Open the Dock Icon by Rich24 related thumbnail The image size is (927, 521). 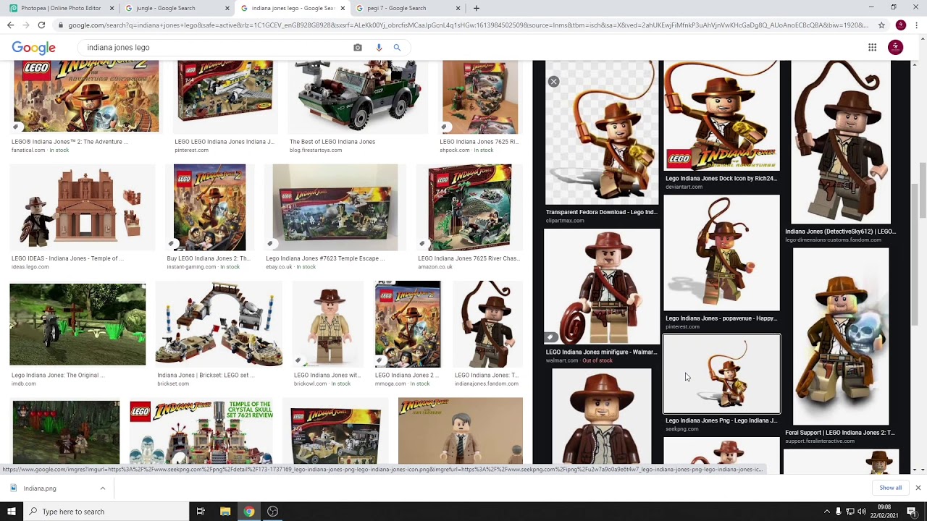[x=721, y=116]
